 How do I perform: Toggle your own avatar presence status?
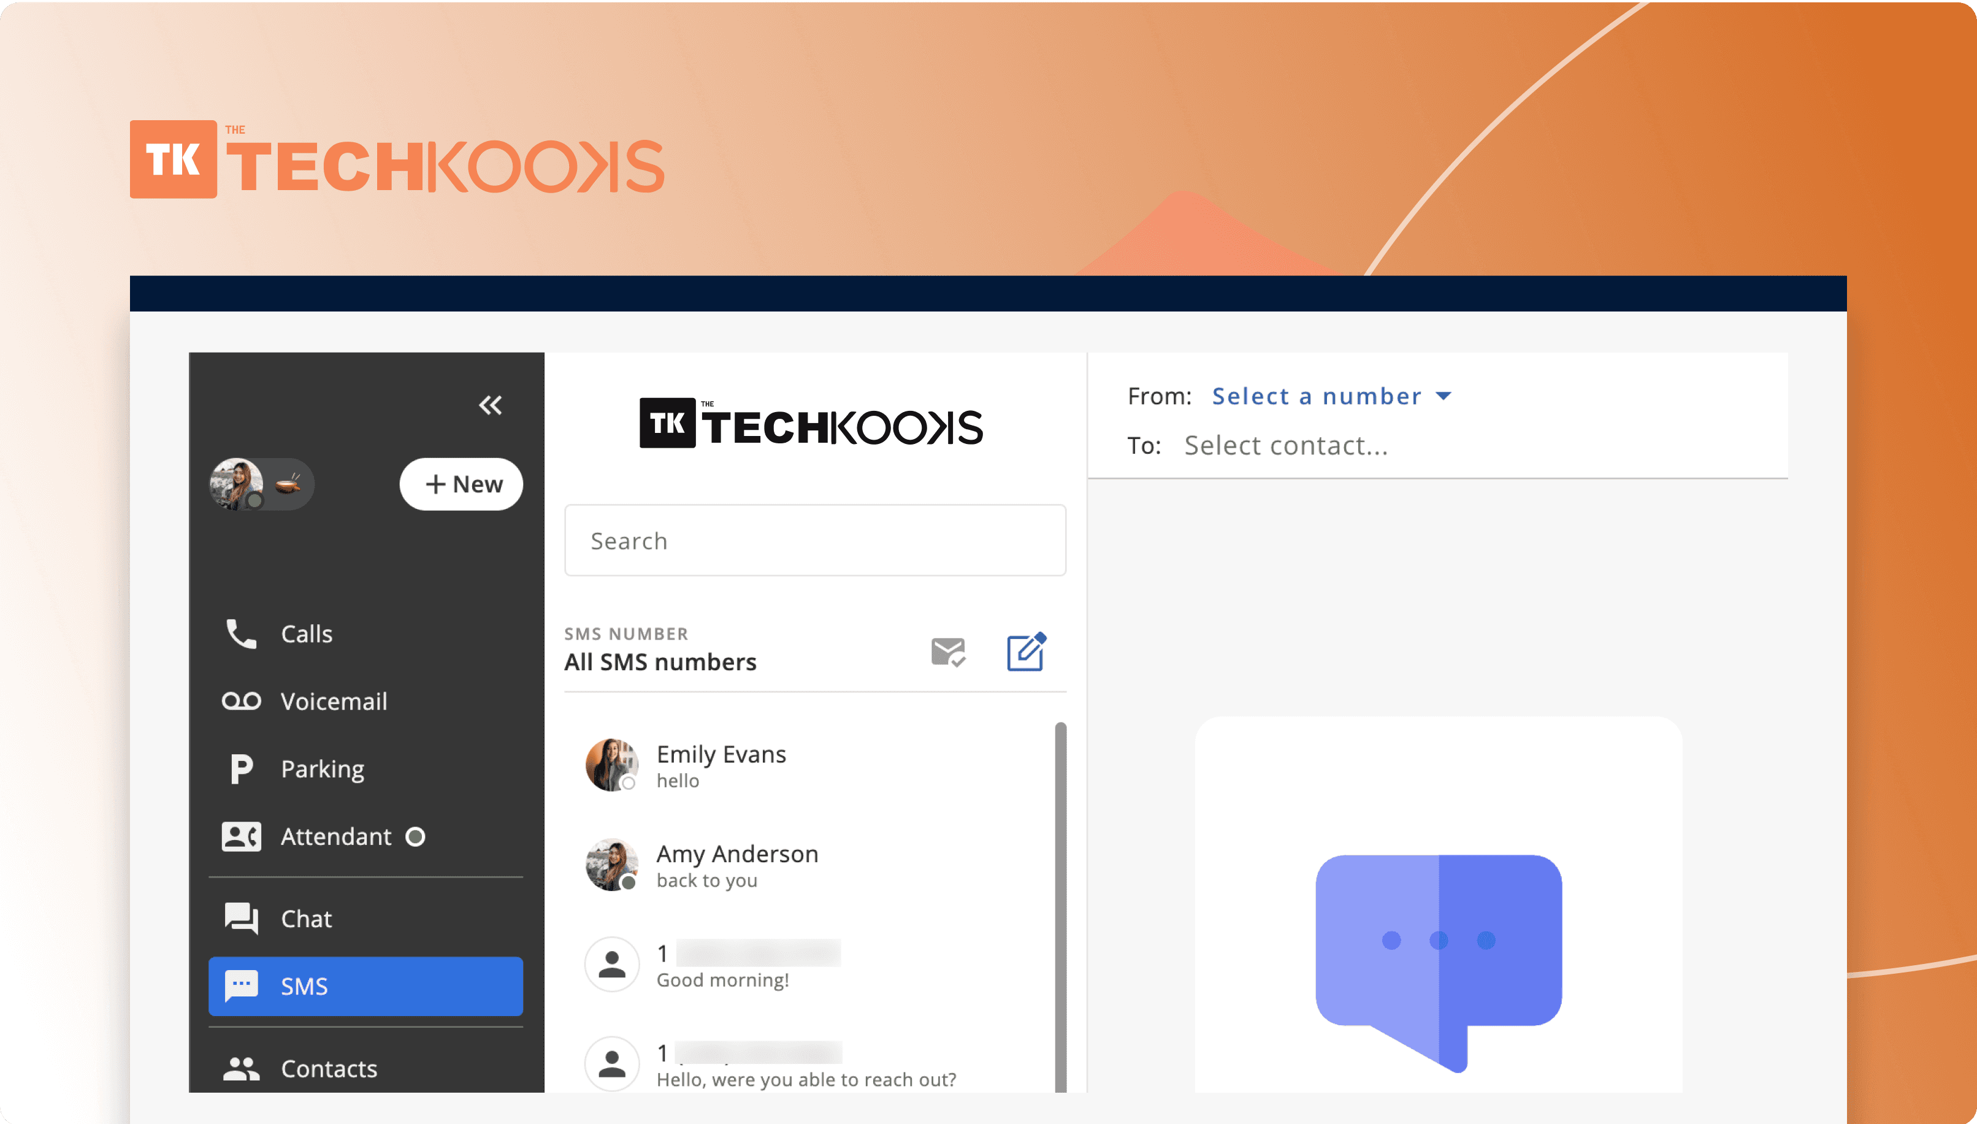pos(254,502)
